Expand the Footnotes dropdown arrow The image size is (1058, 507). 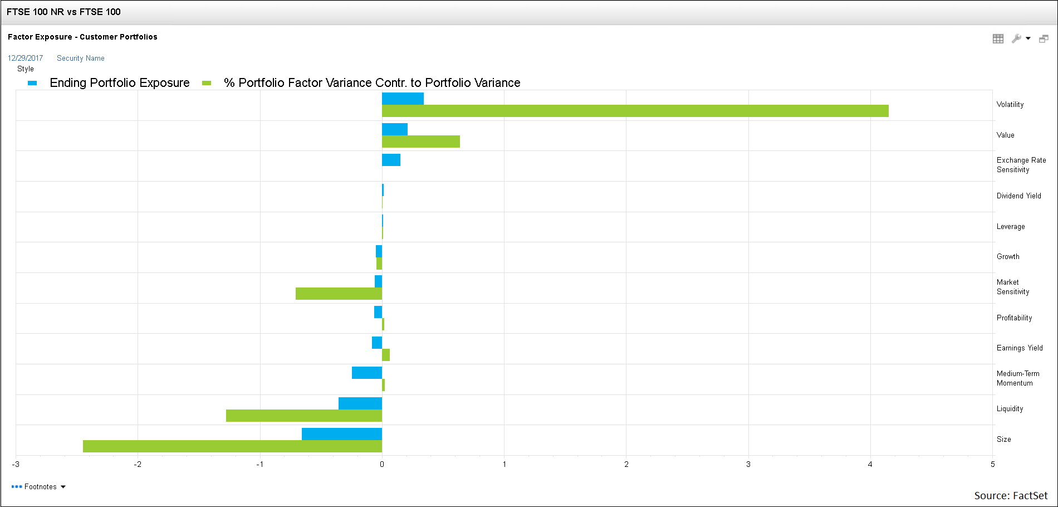coord(63,487)
